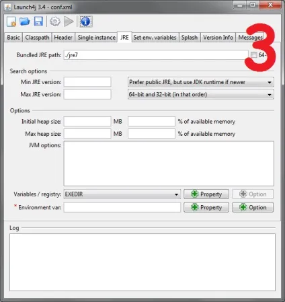Image resolution: width=285 pixels, height=302 pixels.
Task: Focus Initial heap size MB field
Action: pos(87,121)
